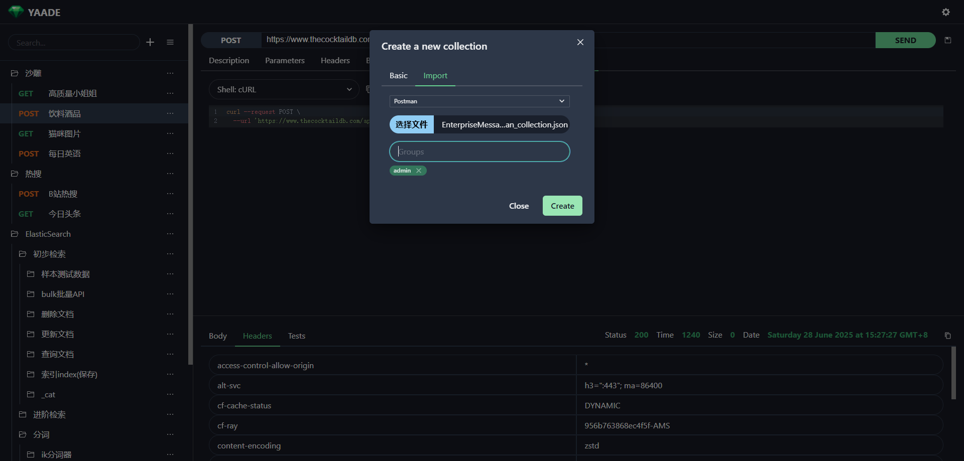The width and height of the screenshot is (964, 461).
Task: Select the 今日头条 GET request
Action: [64, 214]
